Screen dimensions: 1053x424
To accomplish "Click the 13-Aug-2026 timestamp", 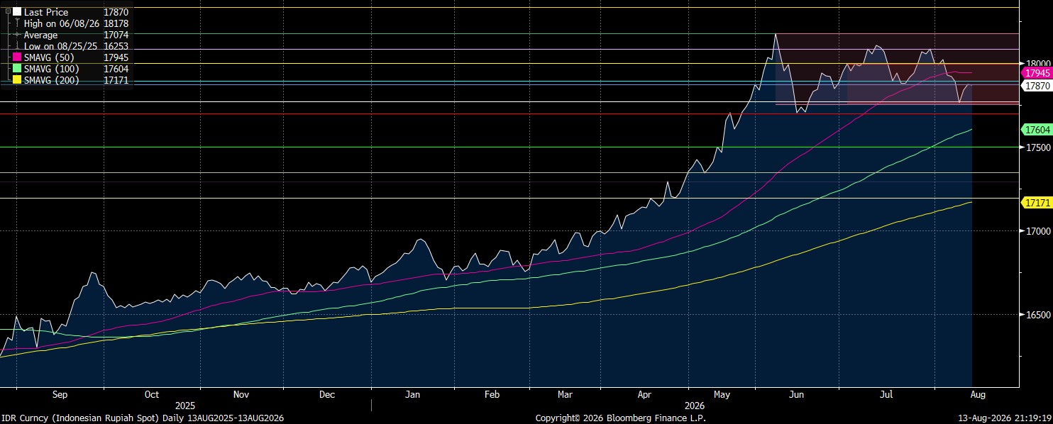I will pyautogui.click(x=1003, y=418).
